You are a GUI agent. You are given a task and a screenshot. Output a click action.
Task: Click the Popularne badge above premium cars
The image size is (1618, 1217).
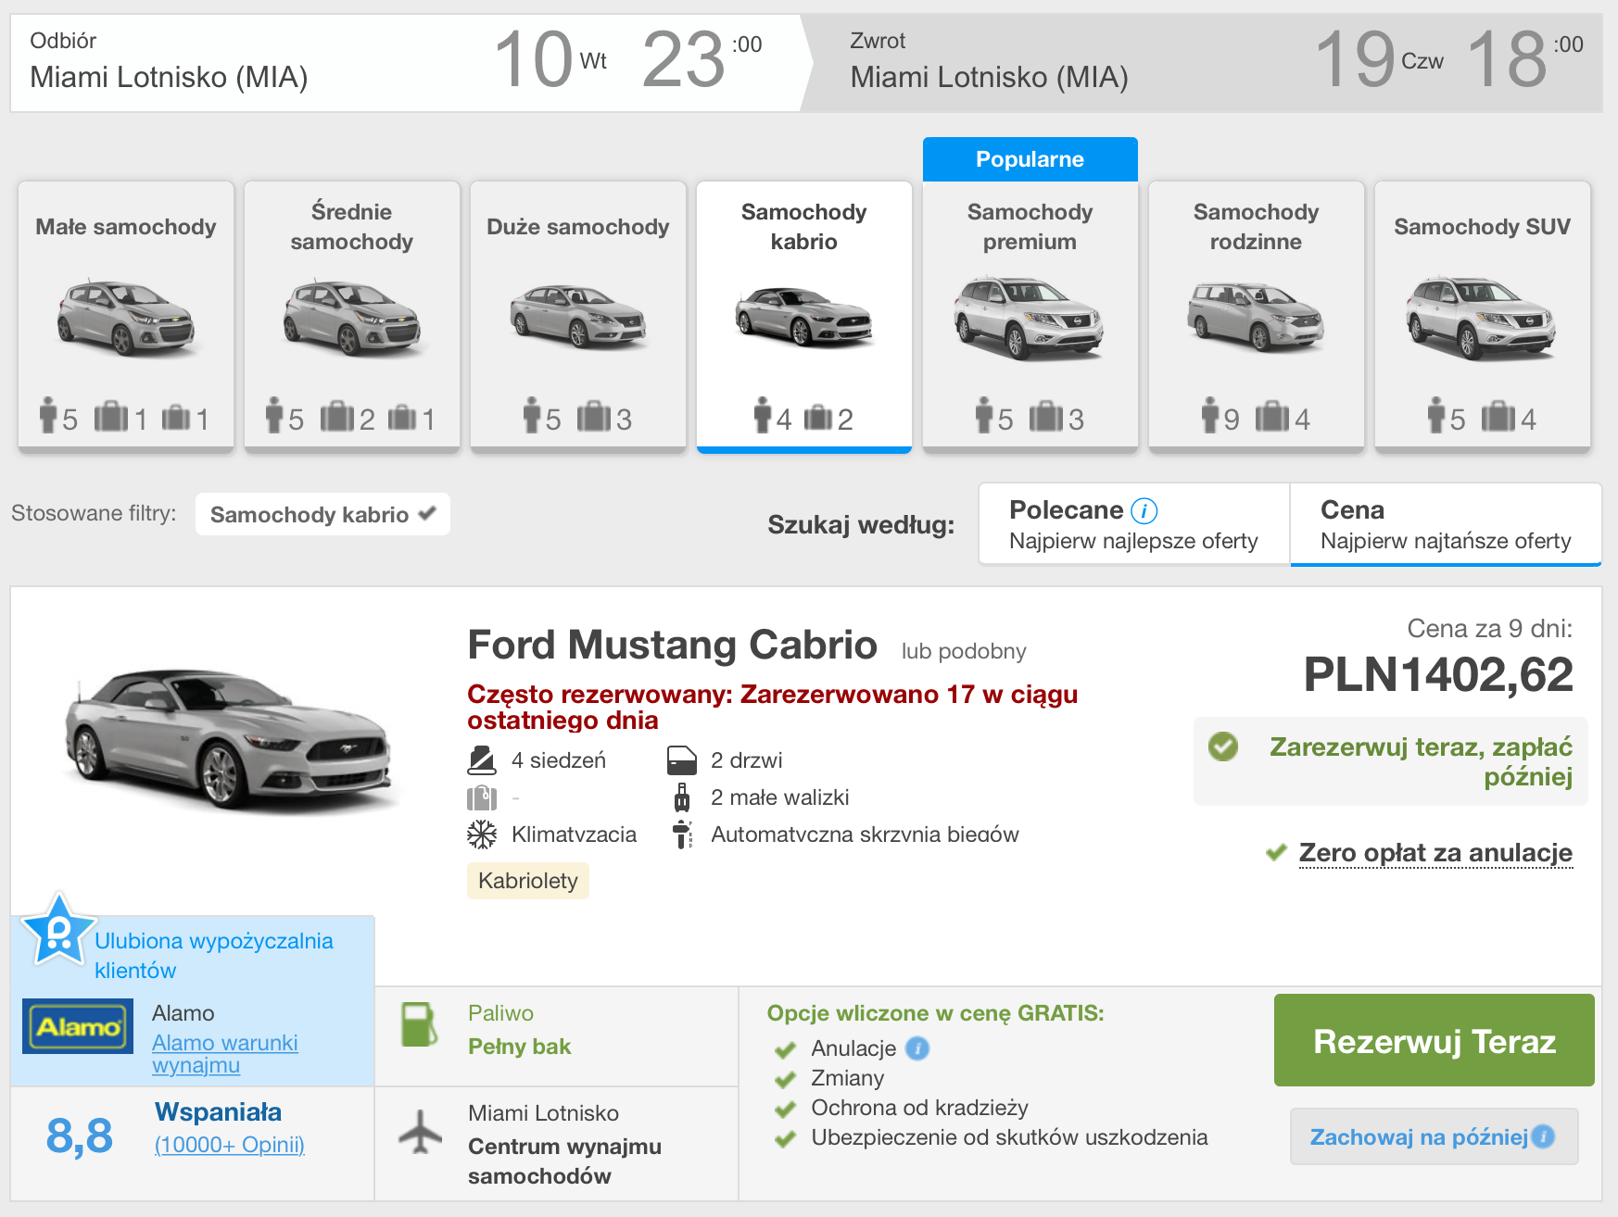(1030, 159)
